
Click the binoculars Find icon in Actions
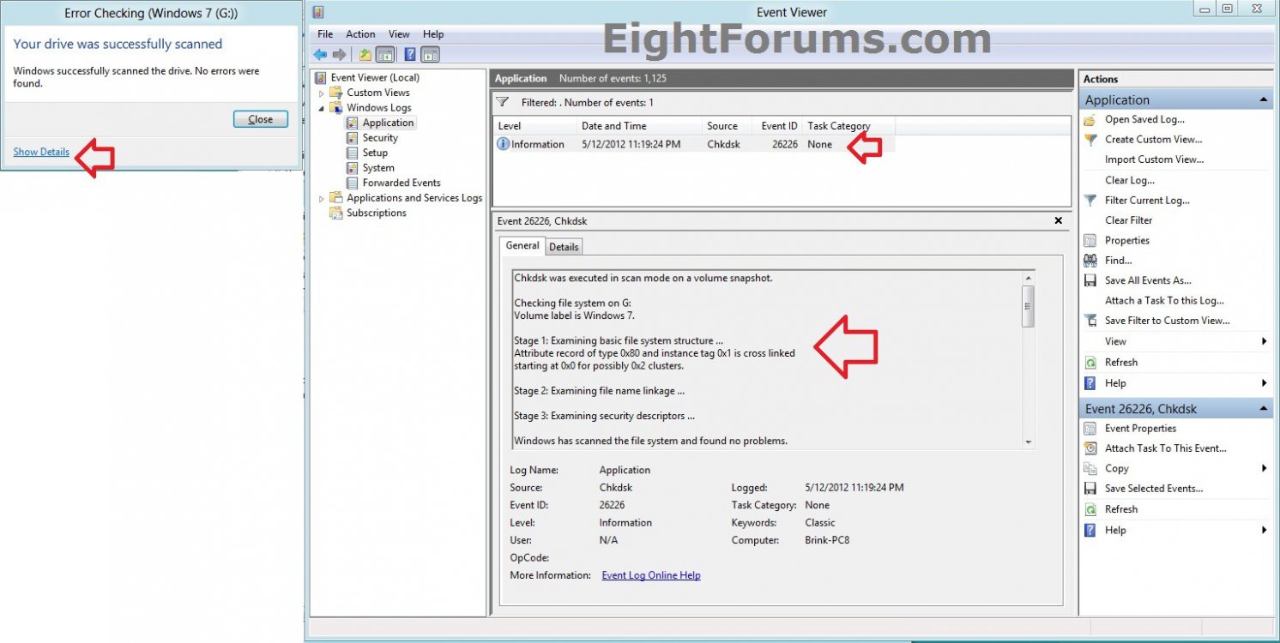[1090, 261]
